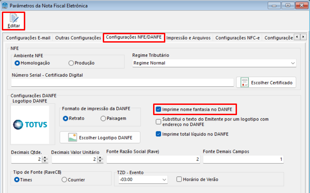Decrease Decimais Qtde. value

coord(45,161)
